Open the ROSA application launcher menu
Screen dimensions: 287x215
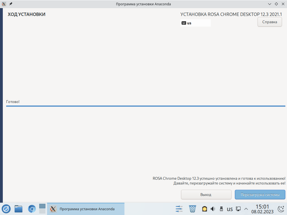[x=6, y=209]
